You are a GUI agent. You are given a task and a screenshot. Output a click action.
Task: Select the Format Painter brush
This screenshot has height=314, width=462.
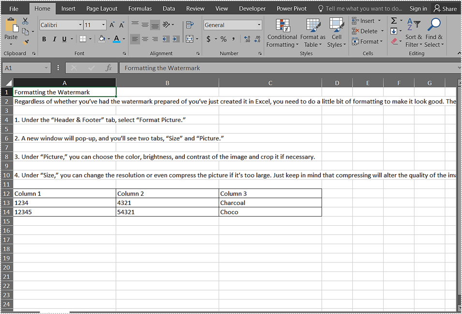click(26, 42)
